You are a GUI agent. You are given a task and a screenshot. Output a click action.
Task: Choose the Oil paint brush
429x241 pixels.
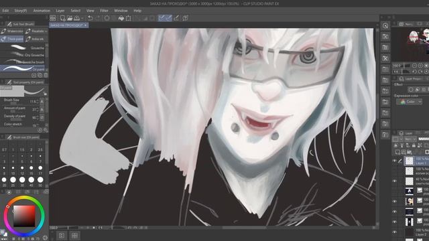click(22, 68)
